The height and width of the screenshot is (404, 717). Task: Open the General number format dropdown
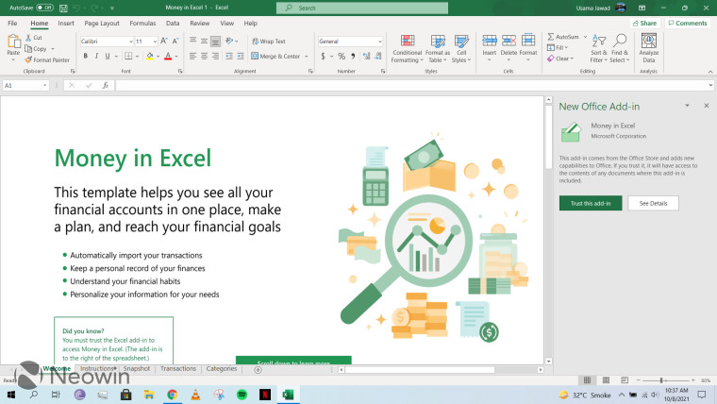pos(379,42)
